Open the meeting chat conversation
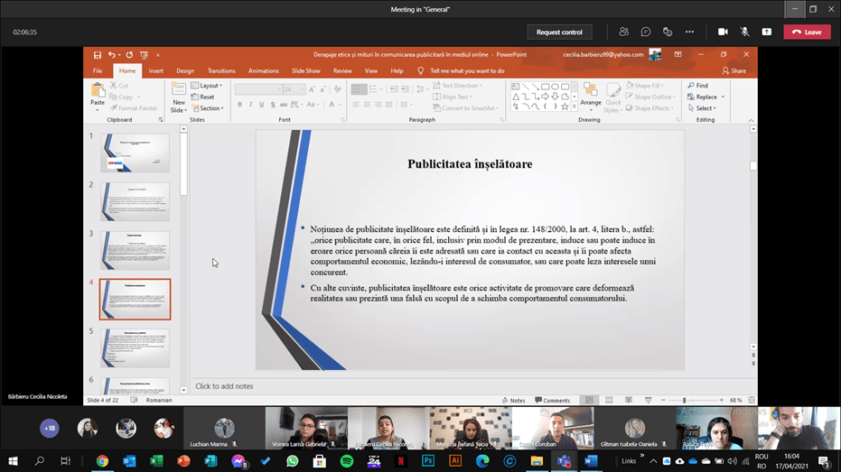The height and width of the screenshot is (472, 841). click(646, 32)
